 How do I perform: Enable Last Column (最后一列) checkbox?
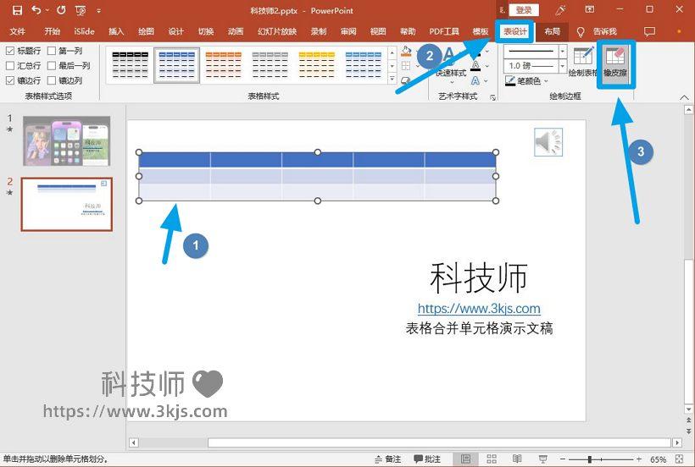pyautogui.click(x=52, y=65)
